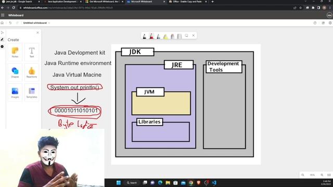Fit whiteboard to screen
333x187 pixels.
(329, 175)
